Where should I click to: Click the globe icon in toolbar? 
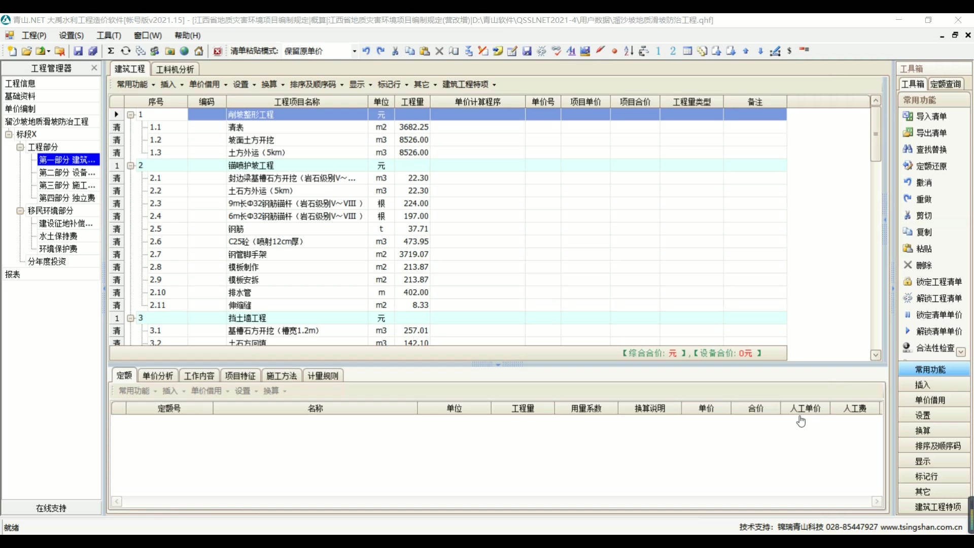[185, 51]
